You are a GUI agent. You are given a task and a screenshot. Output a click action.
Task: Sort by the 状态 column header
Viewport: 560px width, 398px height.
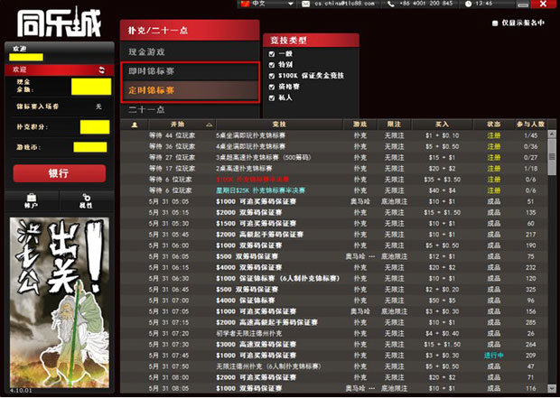[494, 125]
